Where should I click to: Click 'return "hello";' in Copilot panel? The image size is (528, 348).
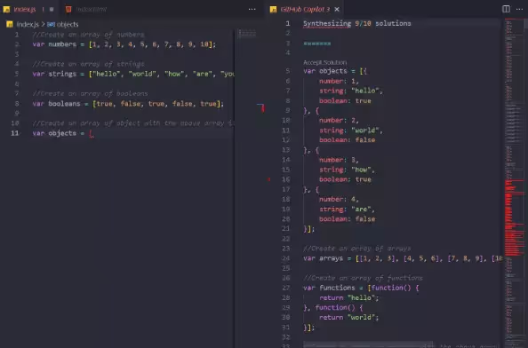(x=348, y=298)
